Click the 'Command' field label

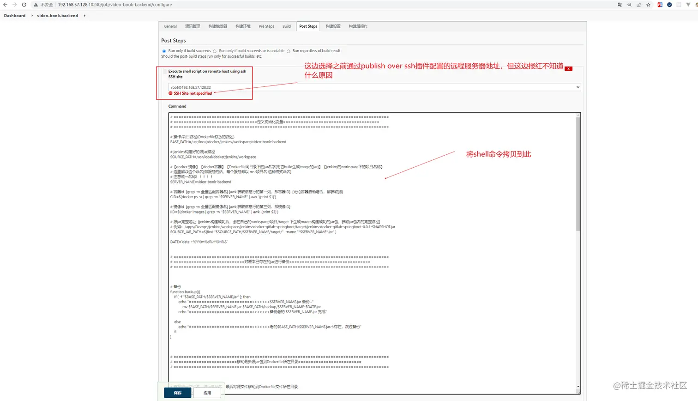tap(177, 106)
